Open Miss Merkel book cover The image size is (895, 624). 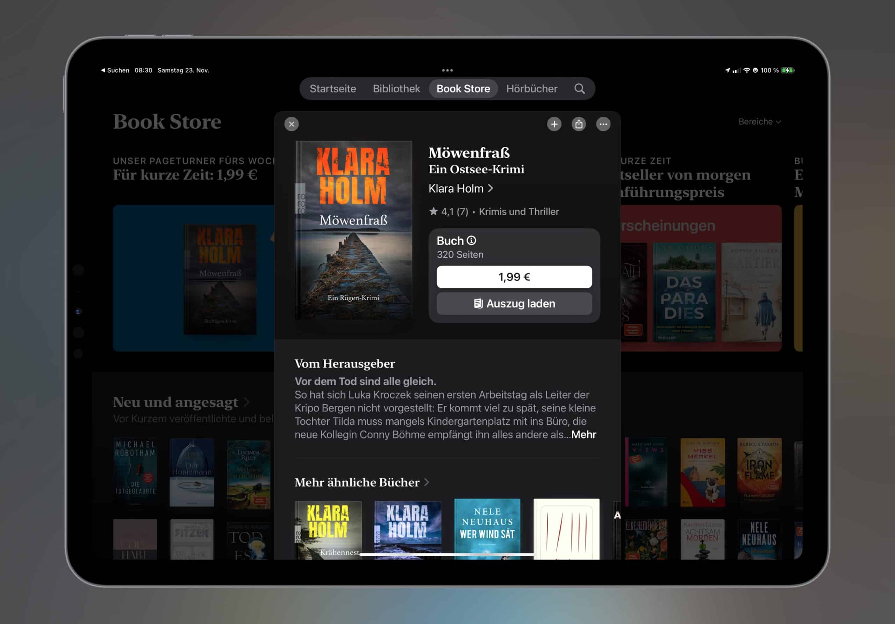pos(702,472)
